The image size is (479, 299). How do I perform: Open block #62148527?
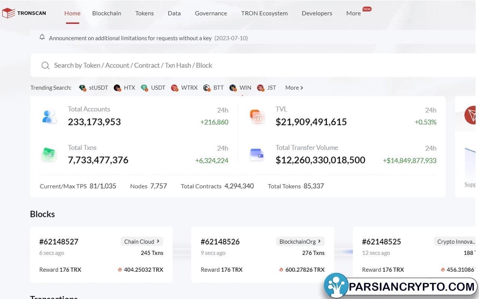pos(59,241)
